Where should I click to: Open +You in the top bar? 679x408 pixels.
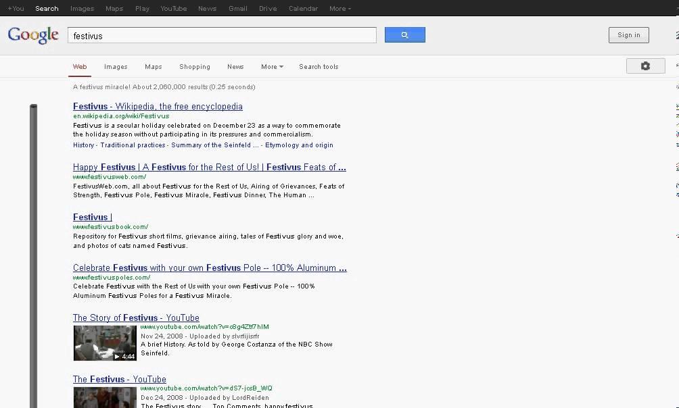click(16, 8)
